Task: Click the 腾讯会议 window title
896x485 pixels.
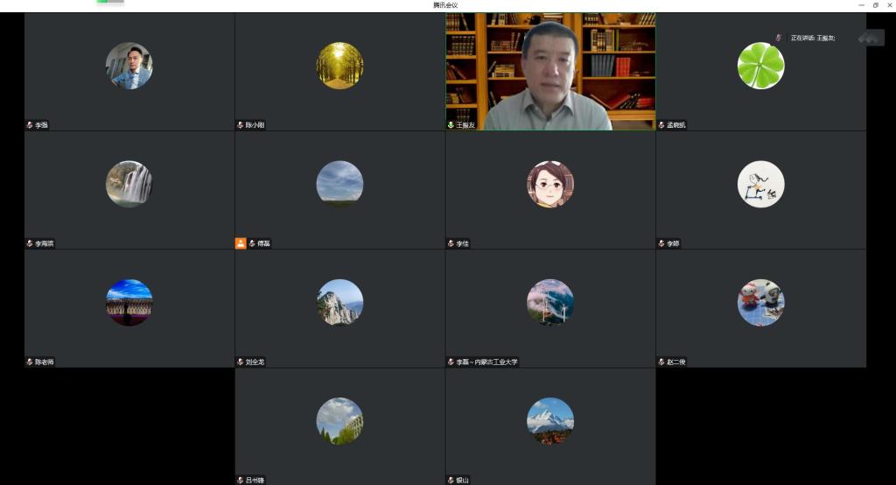Action: (x=445, y=5)
